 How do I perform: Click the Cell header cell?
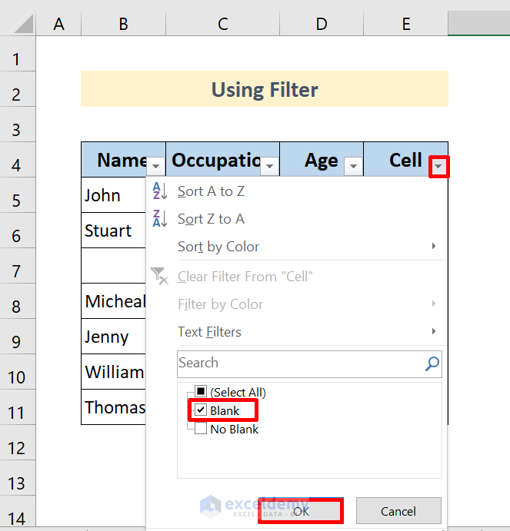click(x=406, y=160)
